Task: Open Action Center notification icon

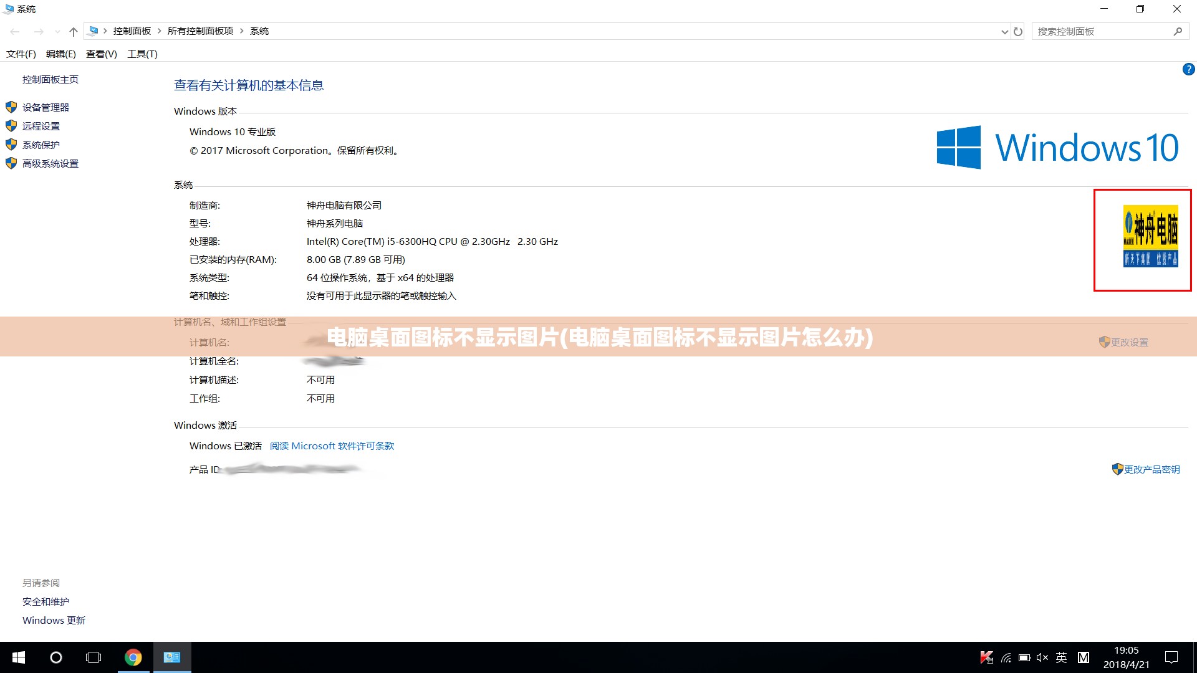Action: 1171,657
